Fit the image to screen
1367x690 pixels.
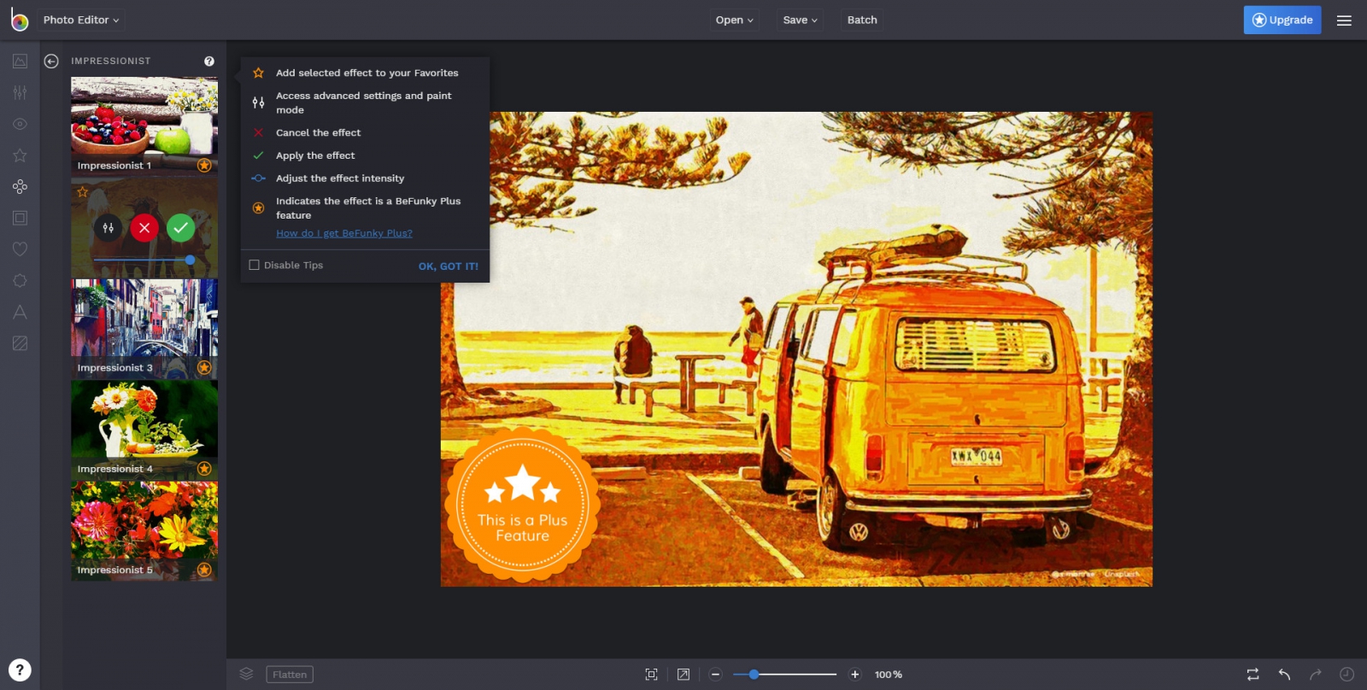click(651, 674)
